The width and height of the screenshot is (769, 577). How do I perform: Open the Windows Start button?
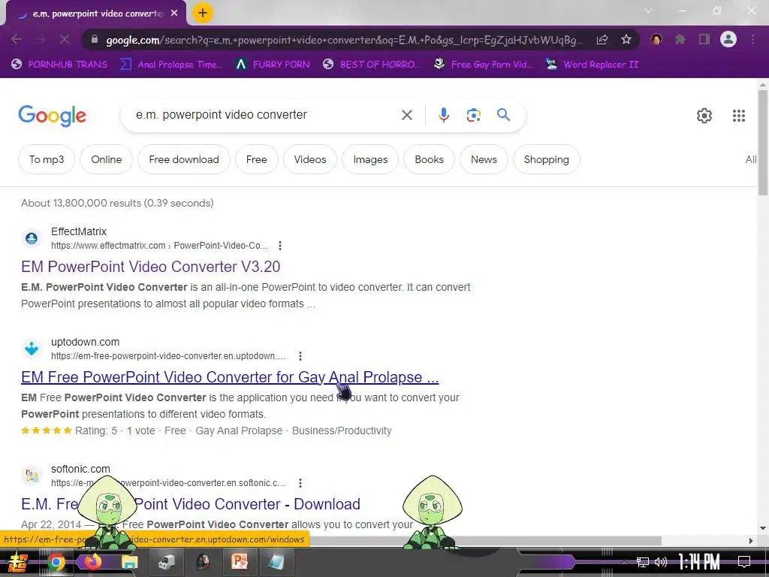click(x=18, y=562)
